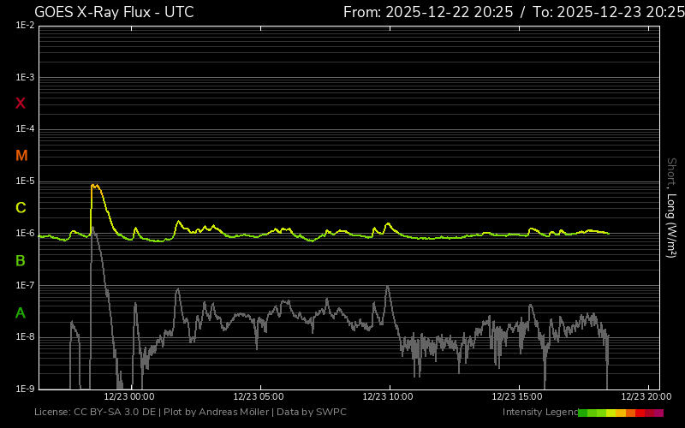Click the chart title GOES X-Ray Flux - UTC

pyautogui.click(x=114, y=12)
